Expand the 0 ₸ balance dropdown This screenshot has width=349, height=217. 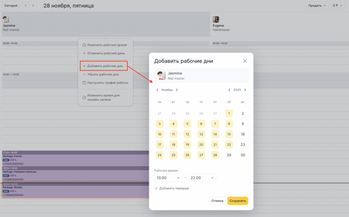[x=337, y=6]
